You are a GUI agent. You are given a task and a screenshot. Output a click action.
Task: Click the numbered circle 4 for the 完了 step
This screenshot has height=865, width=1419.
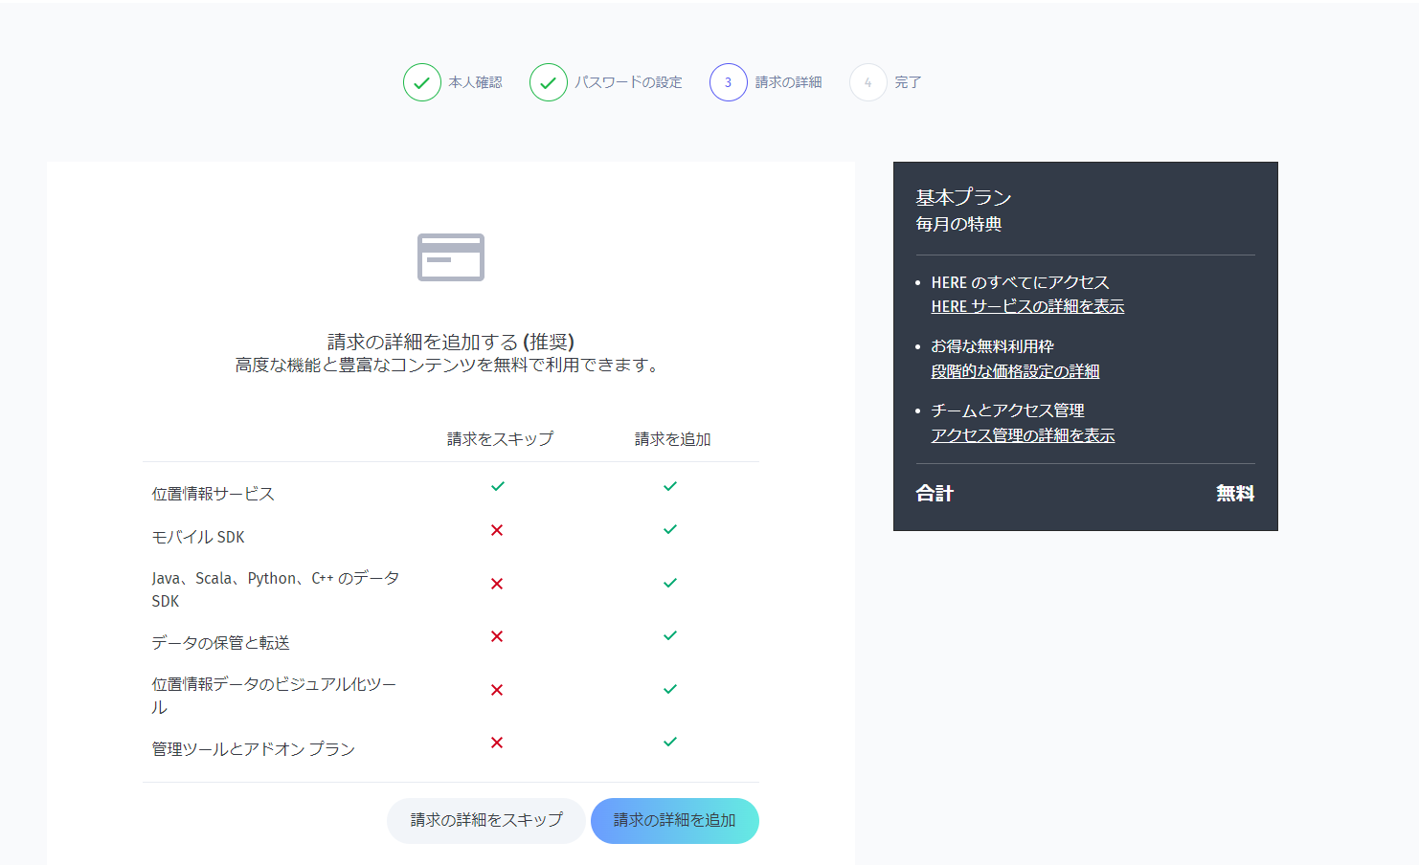pyautogui.click(x=867, y=82)
